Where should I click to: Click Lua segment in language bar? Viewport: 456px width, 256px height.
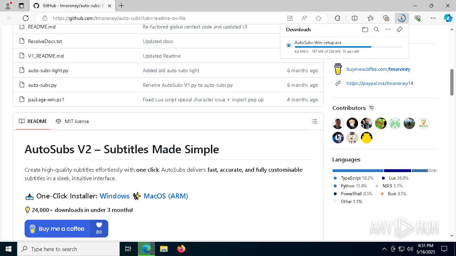pos(398,171)
